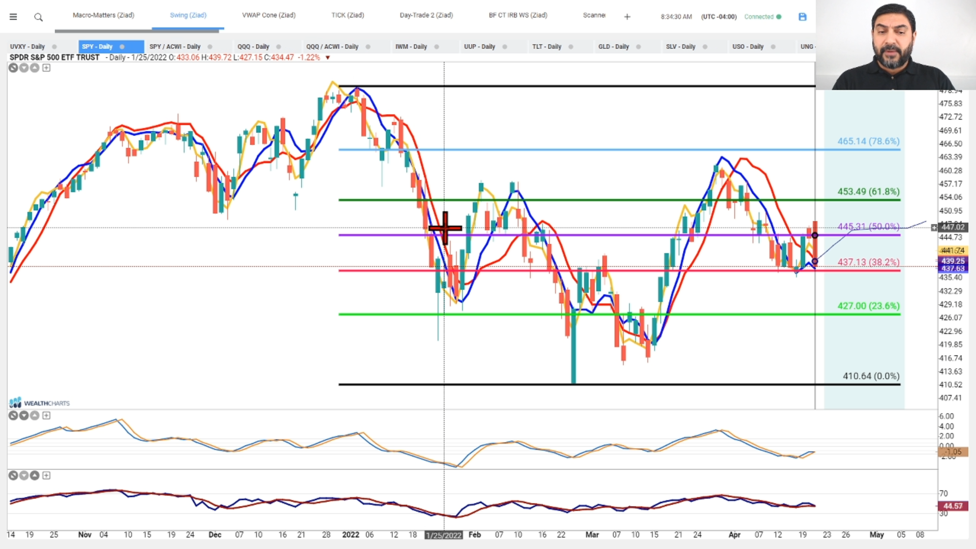This screenshot has height=549, width=976.
Task: Switch to GLD - Daily chart tab
Action: [614, 47]
